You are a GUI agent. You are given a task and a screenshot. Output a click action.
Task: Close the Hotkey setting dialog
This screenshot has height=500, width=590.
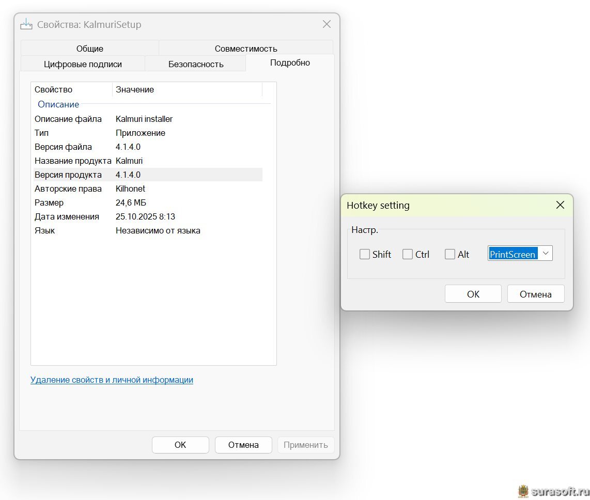tap(560, 205)
